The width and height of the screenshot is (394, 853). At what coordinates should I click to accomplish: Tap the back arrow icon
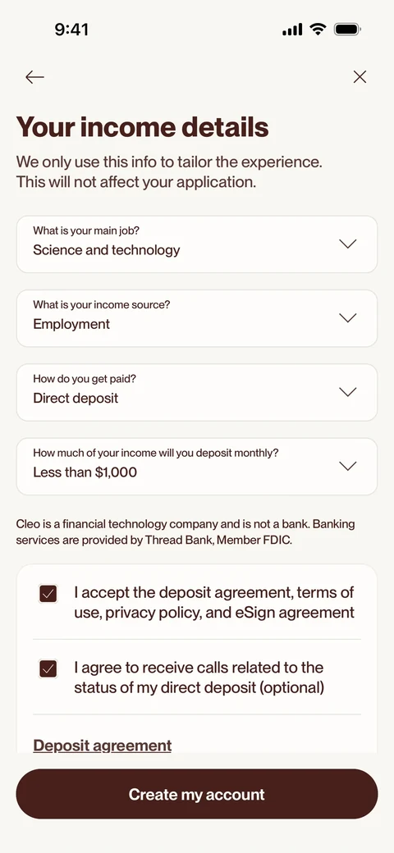(34, 77)
